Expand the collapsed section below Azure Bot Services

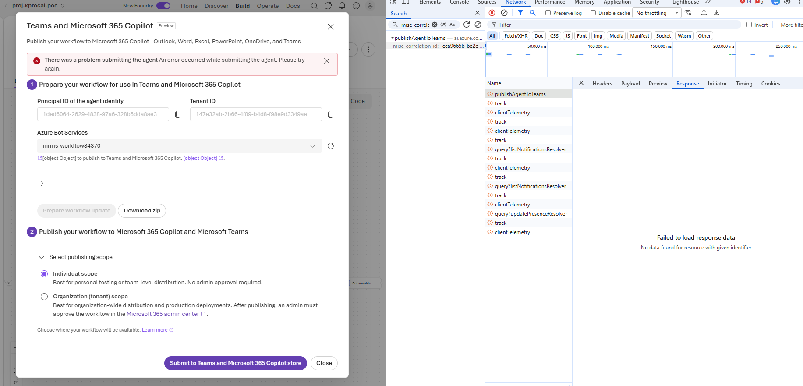42,184
